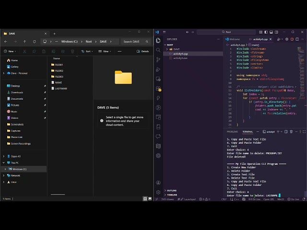Click Root in File Explorer address bar
The image size is (307, 230).
(x=89, y=42)
